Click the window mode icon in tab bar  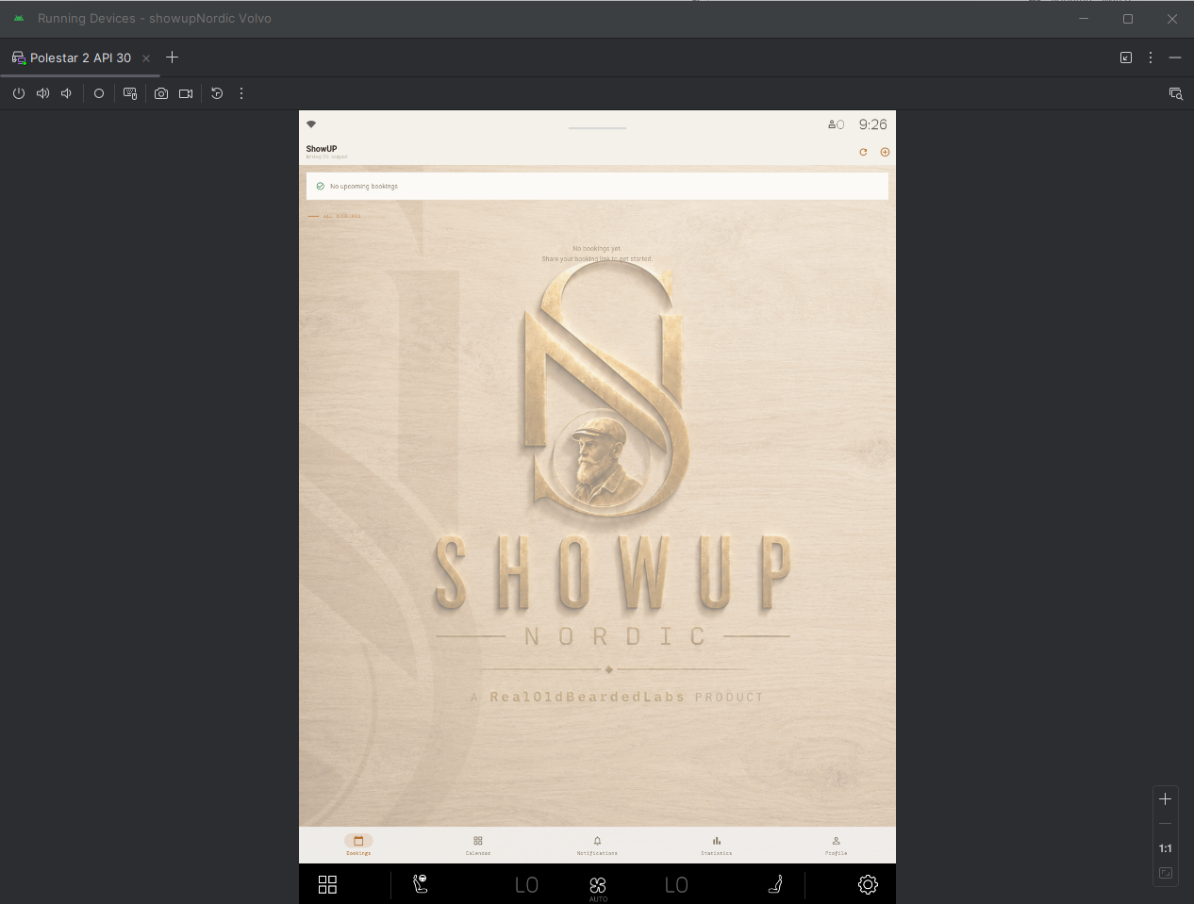(x=1126, y=58)
